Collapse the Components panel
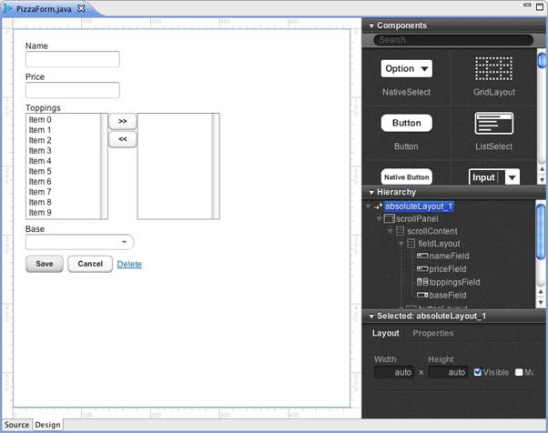The width and height of the screenshot is (548, 433). tap(371, 25)
